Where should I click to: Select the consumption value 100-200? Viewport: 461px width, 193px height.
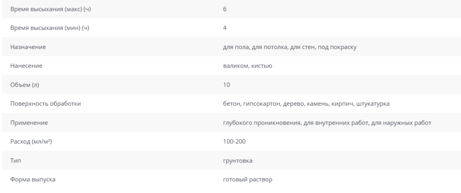click(234, 142)
